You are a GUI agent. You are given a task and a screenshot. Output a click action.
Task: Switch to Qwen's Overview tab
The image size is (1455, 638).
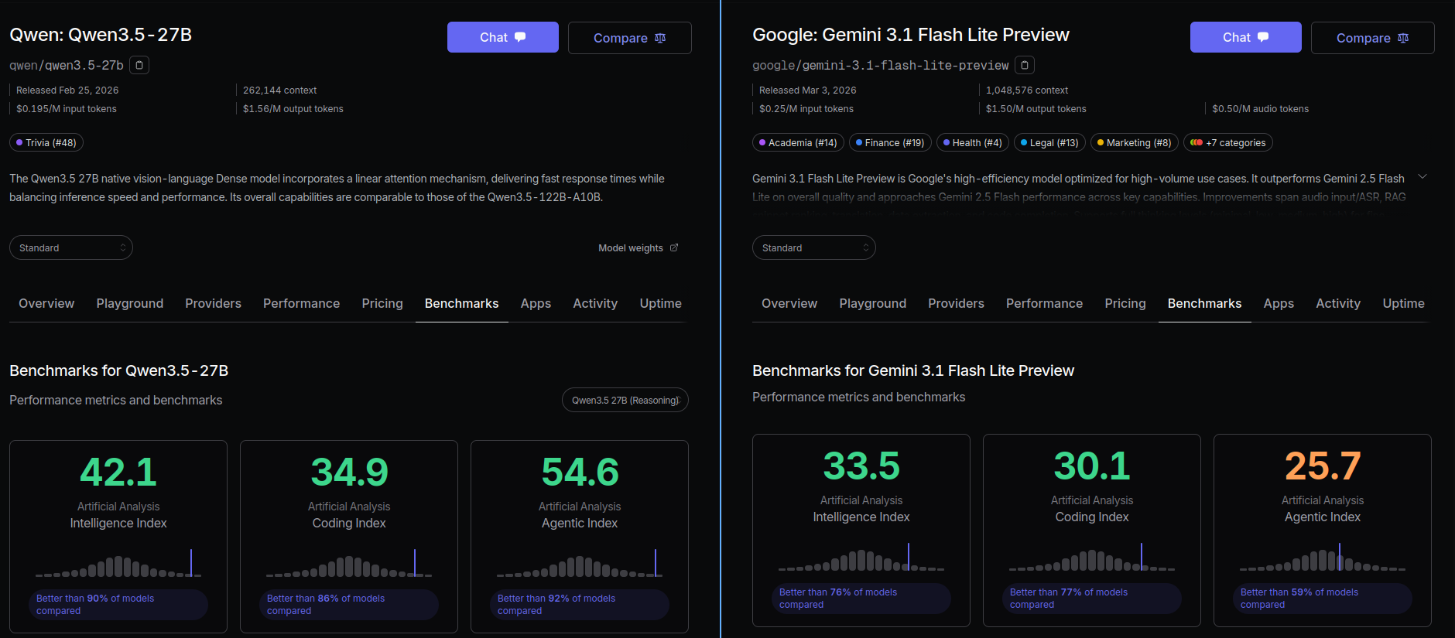tap(46, 304)
